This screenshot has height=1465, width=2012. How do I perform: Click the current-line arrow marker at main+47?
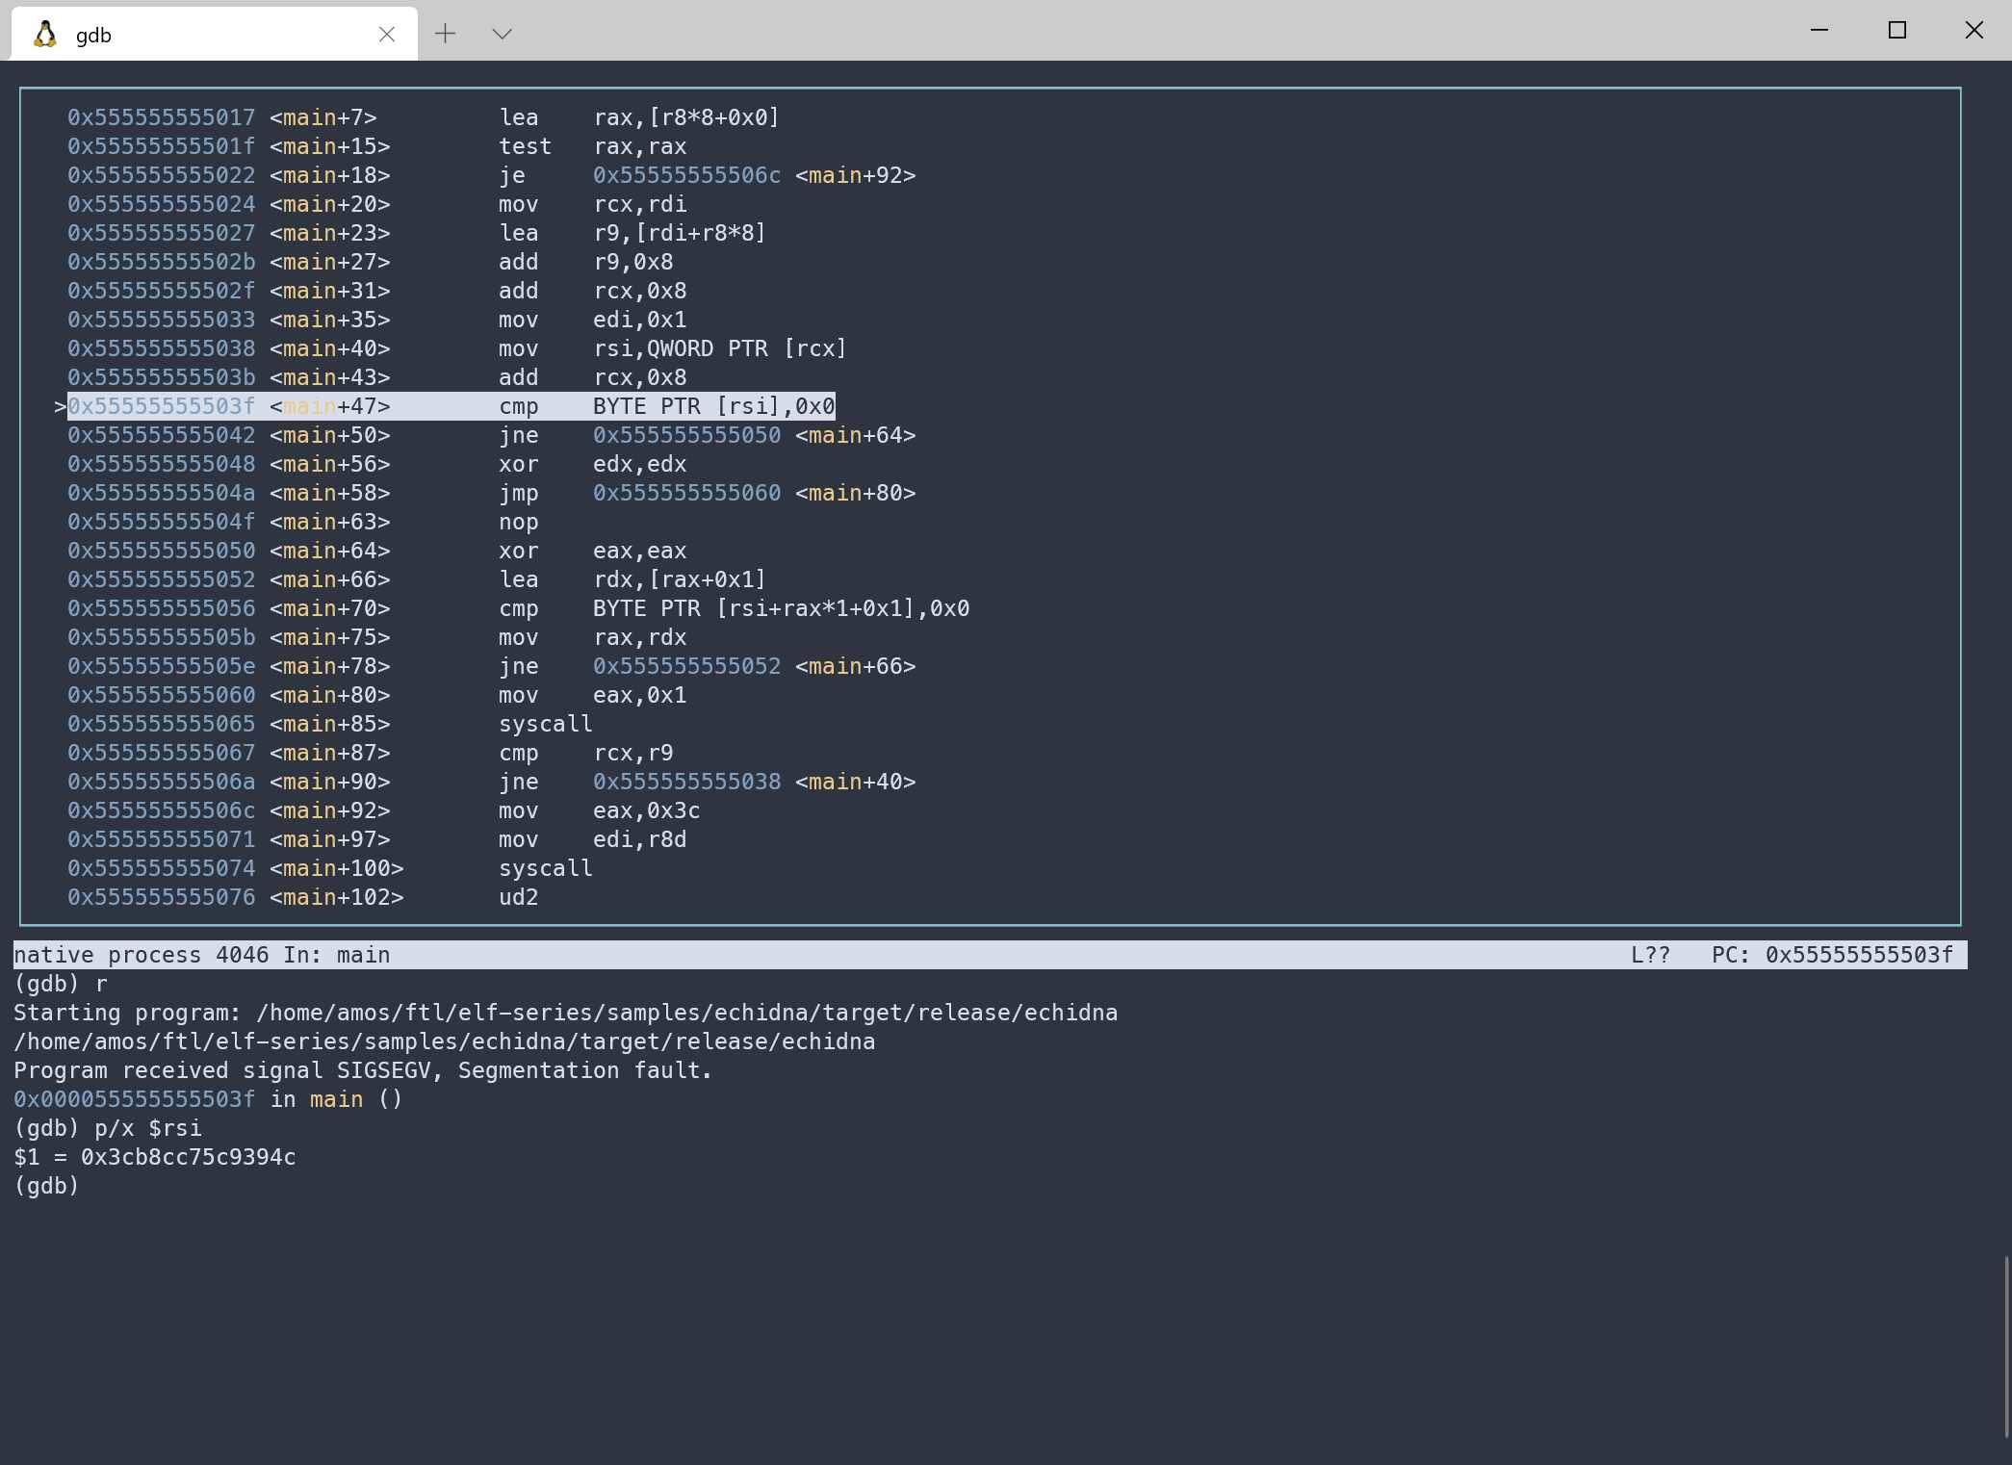tap(60, 406)
